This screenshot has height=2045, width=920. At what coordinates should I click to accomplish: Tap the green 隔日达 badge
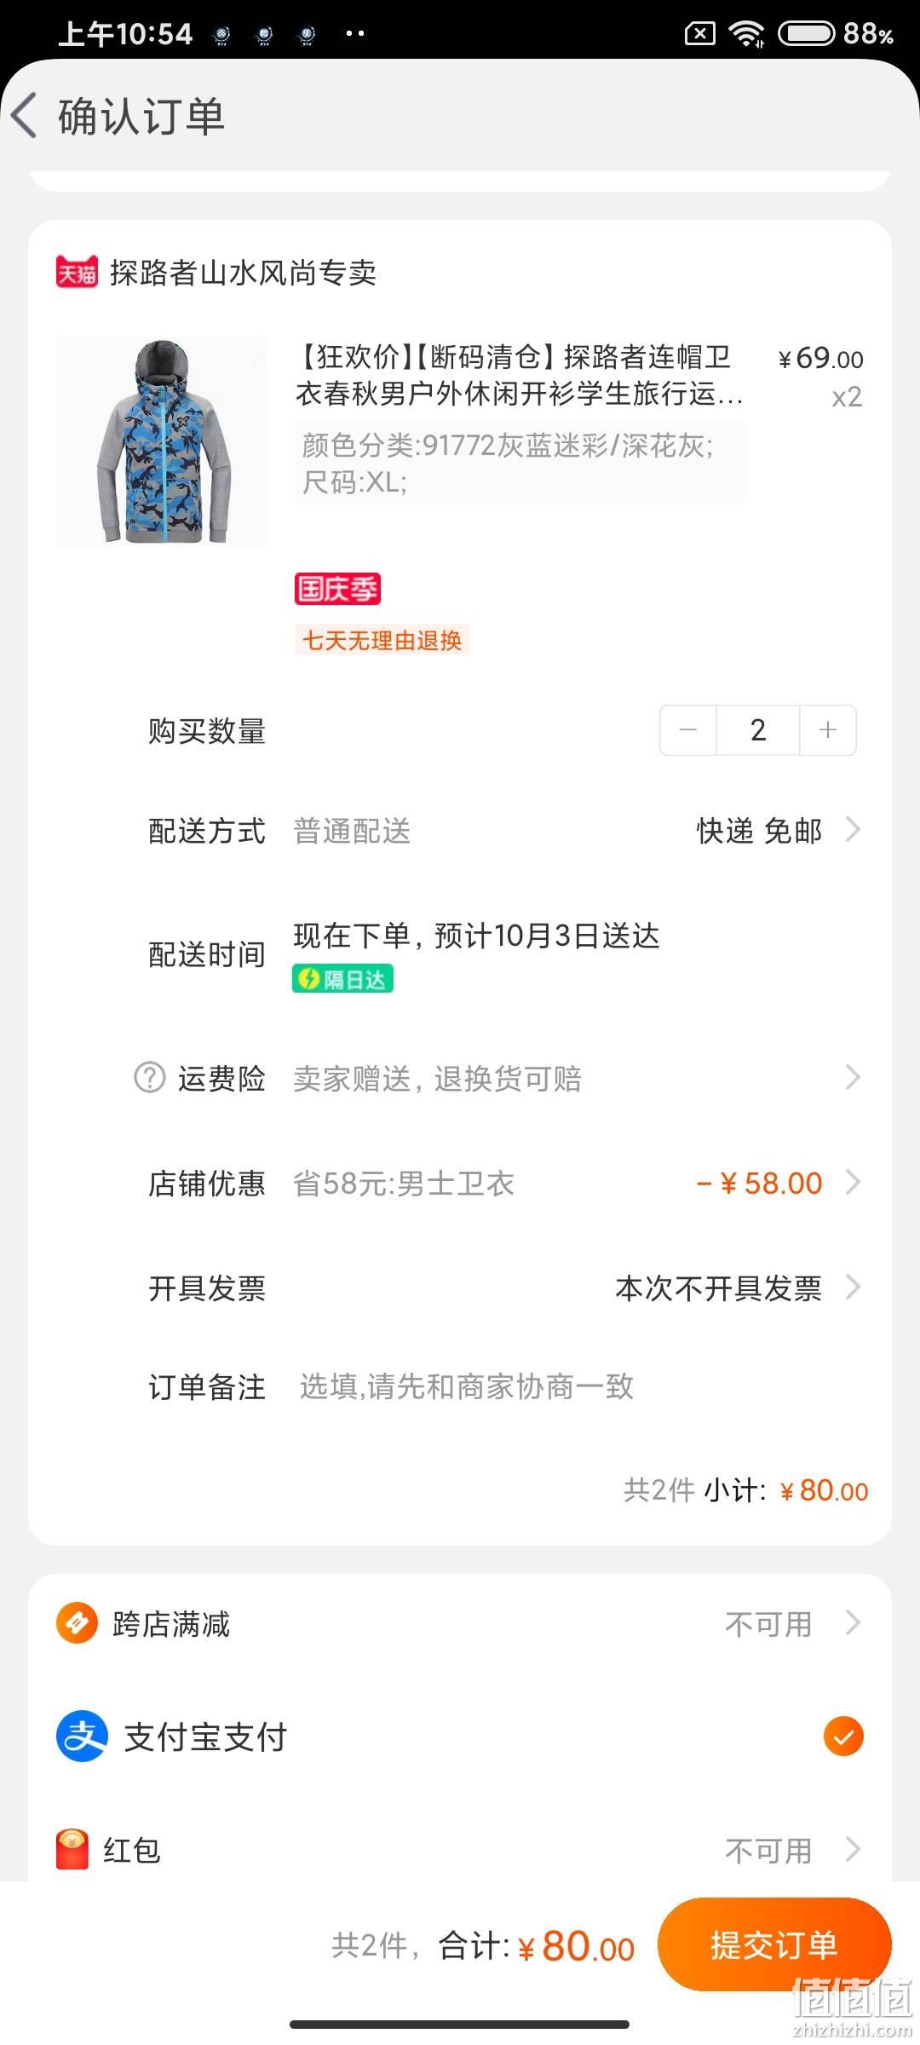click(342, 979)
